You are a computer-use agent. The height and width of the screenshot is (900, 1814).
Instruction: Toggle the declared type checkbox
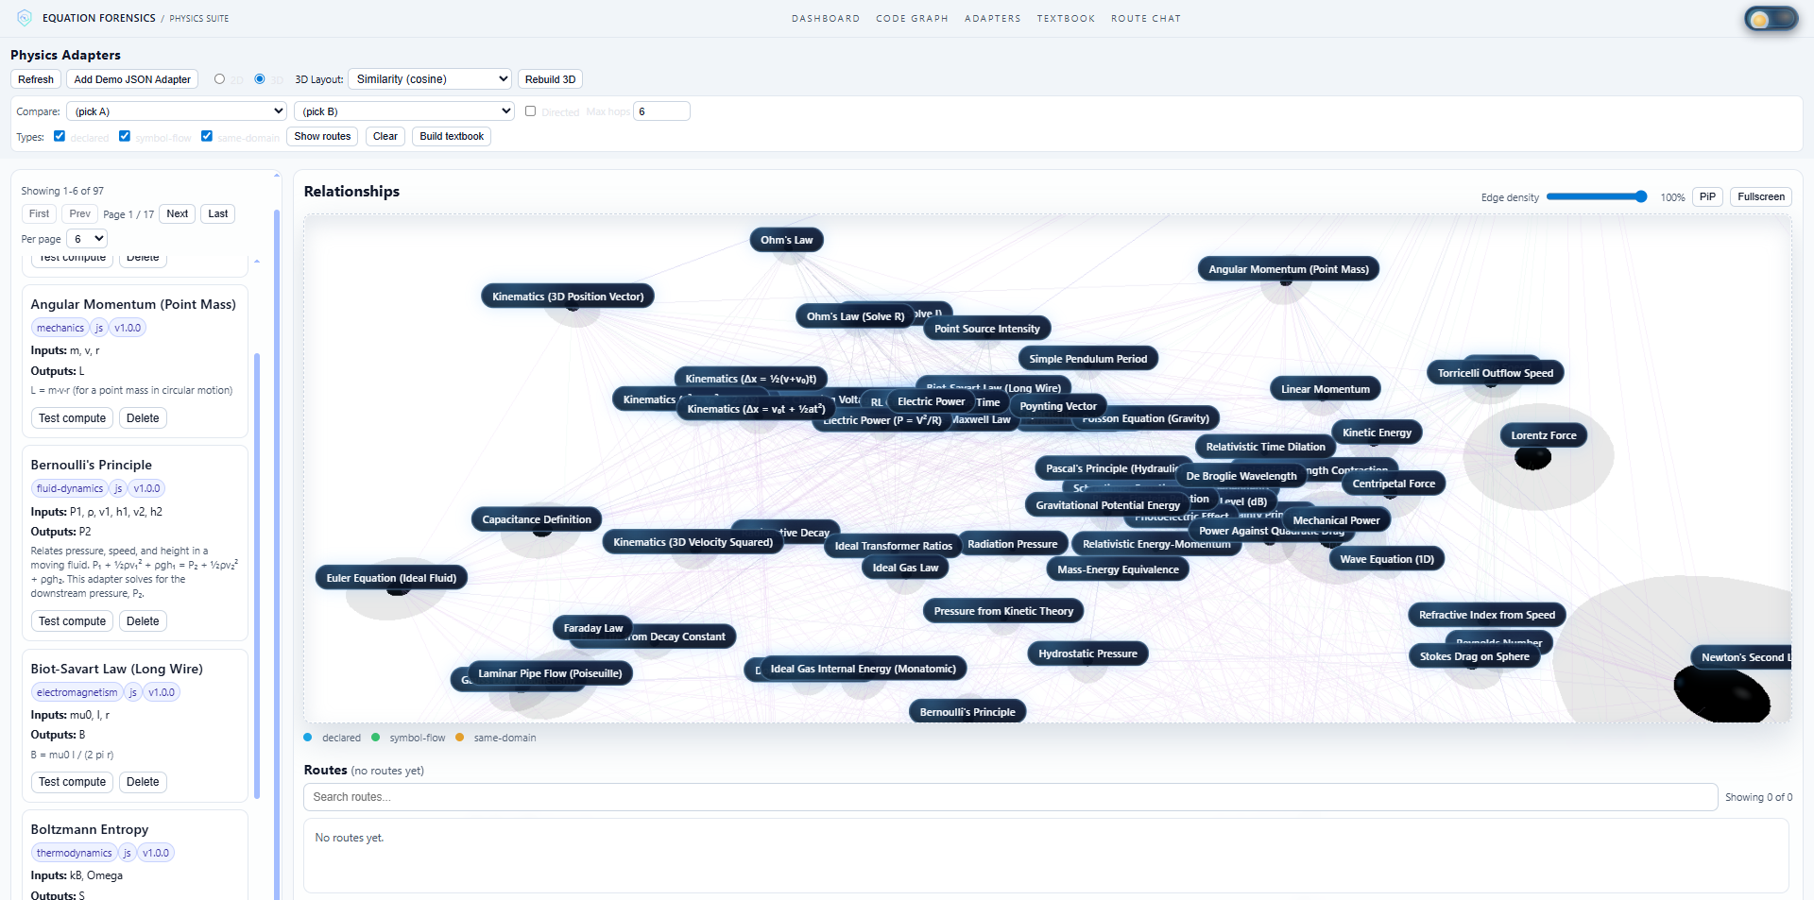pyautogui.click(x=60, y=136)
